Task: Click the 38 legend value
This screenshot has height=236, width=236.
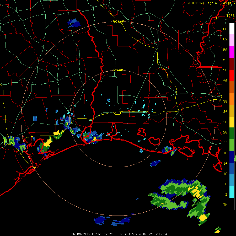Action: pos(225,101)
